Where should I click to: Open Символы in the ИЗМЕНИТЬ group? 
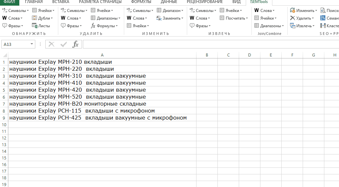coord(140,10)
